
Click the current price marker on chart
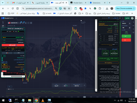click(x=80, y=37)
